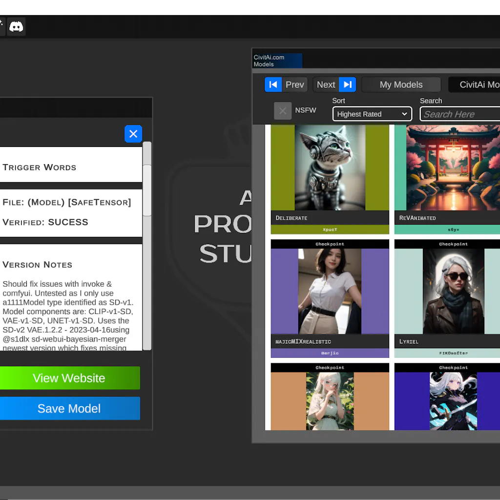Open the Sort dropdown showing Highest Rated

pyautogui.click(x=372, y=114)
